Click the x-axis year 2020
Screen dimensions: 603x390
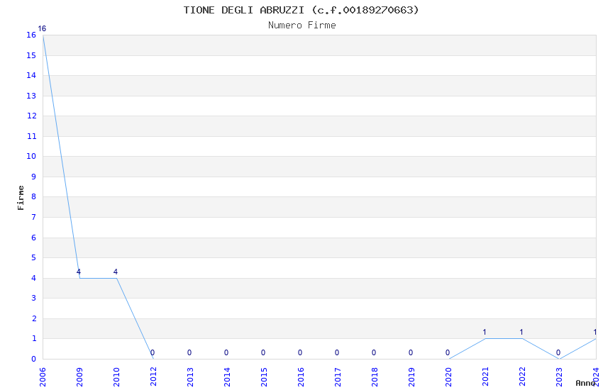[449, 377]
